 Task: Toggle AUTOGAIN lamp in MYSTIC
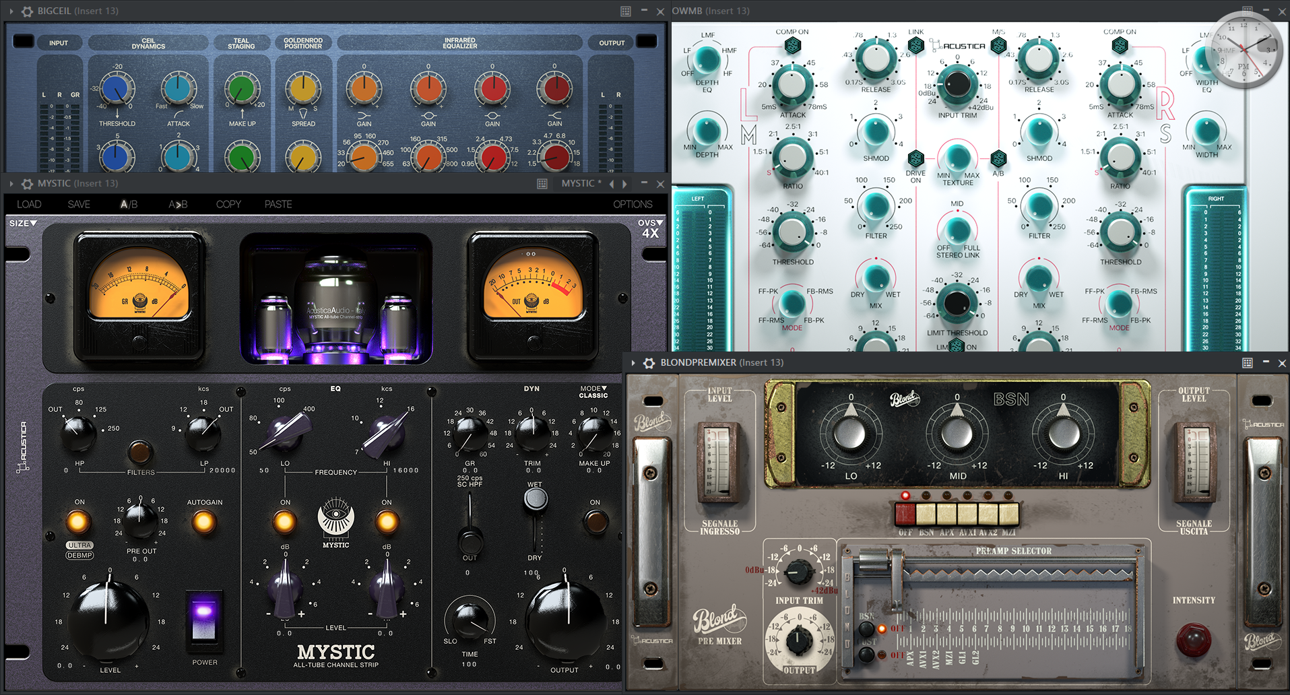(x=204, y=521)
